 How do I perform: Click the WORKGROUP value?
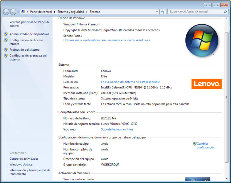pos(110,165)
